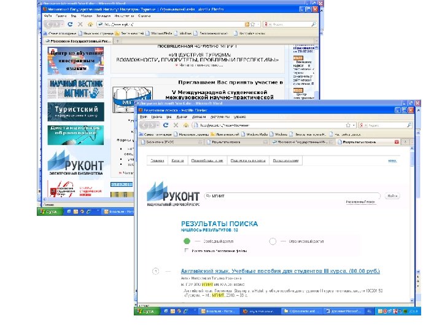Search magnifier in back window Yandex box
This screenshot has height=332, width=442.
[313, 24]
